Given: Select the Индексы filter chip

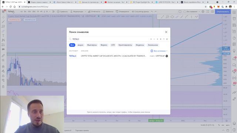Looking at the screenshot, I should (x=140, y=45).
